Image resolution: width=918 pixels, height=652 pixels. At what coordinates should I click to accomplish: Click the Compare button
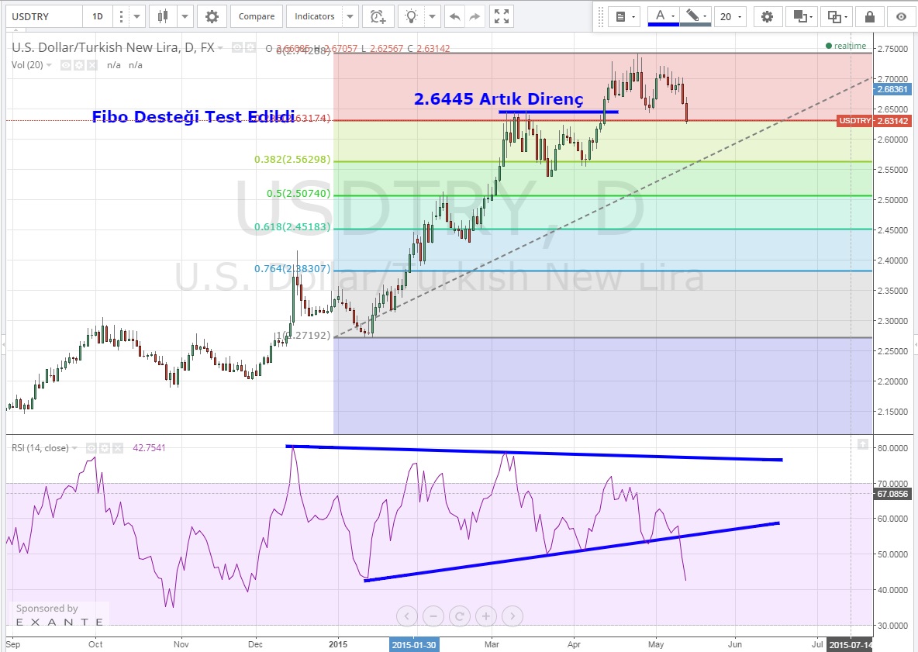click(256, 16)
